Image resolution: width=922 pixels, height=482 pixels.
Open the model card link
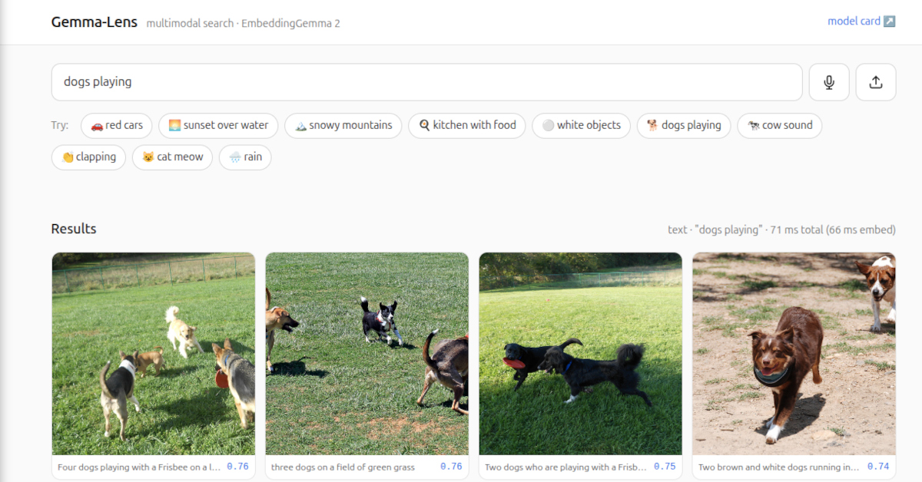click(x=861, y=21)
